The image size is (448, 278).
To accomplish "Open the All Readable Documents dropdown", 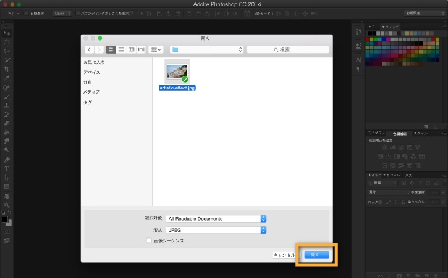I will point(216,219).
